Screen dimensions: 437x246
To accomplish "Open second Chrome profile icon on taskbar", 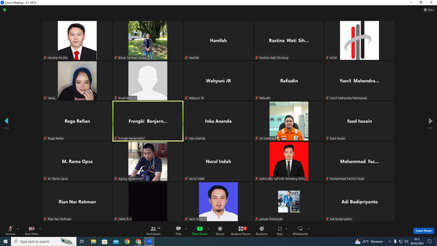I will [138, 241].
